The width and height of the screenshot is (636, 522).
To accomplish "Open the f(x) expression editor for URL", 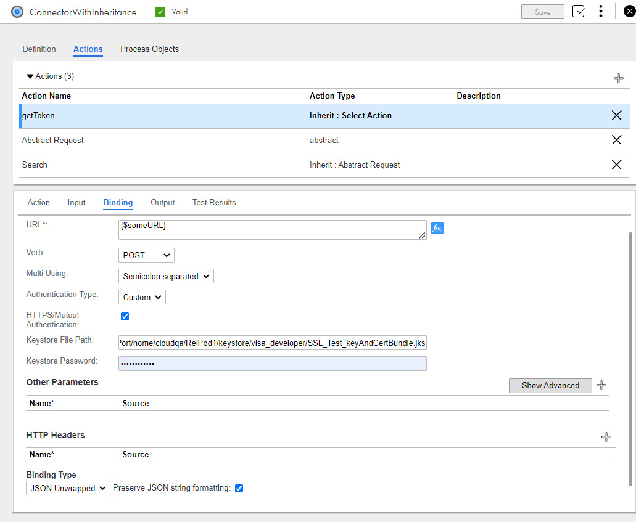I will click(x=437, y=228).
